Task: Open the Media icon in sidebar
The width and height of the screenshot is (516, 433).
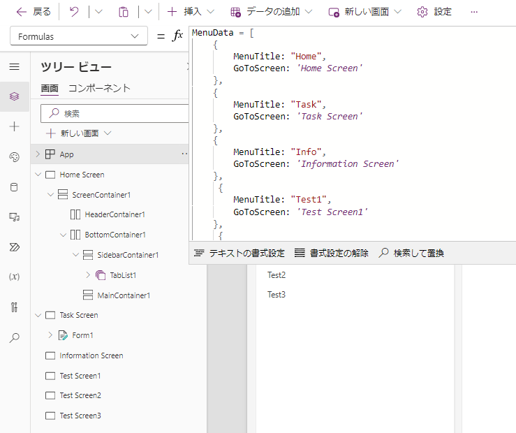Action: tap(14, 217)
